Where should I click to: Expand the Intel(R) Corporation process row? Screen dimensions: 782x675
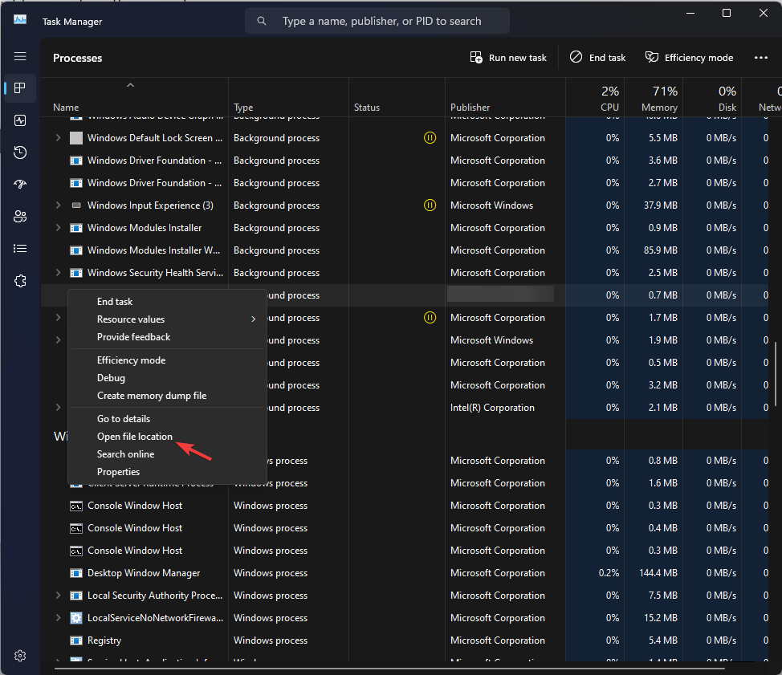[x=59, y=407]
